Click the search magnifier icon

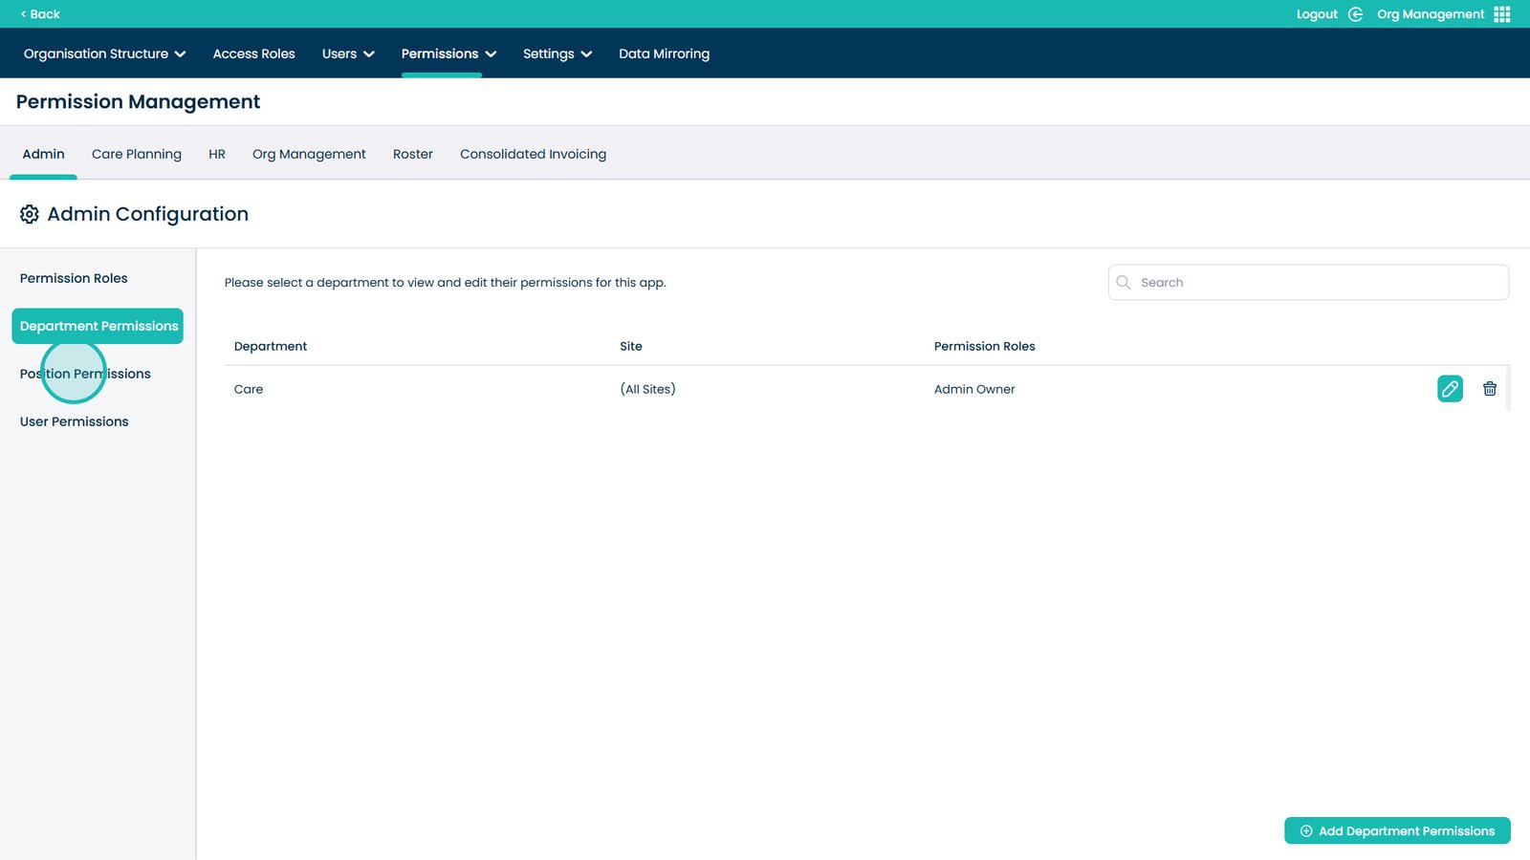(1124, 283)
